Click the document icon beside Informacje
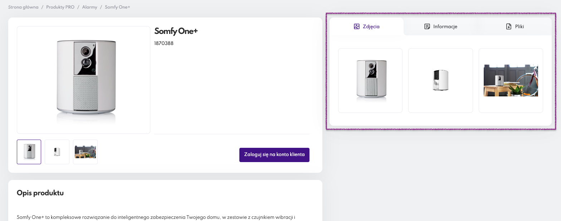Screen dimensions: 561x221 pos(427,26)
